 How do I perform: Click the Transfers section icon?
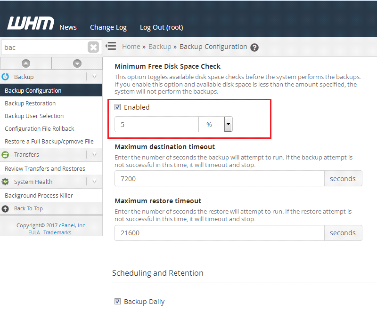coord(5,154)
